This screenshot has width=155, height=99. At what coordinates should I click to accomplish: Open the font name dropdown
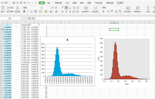(x=39, y=7)
